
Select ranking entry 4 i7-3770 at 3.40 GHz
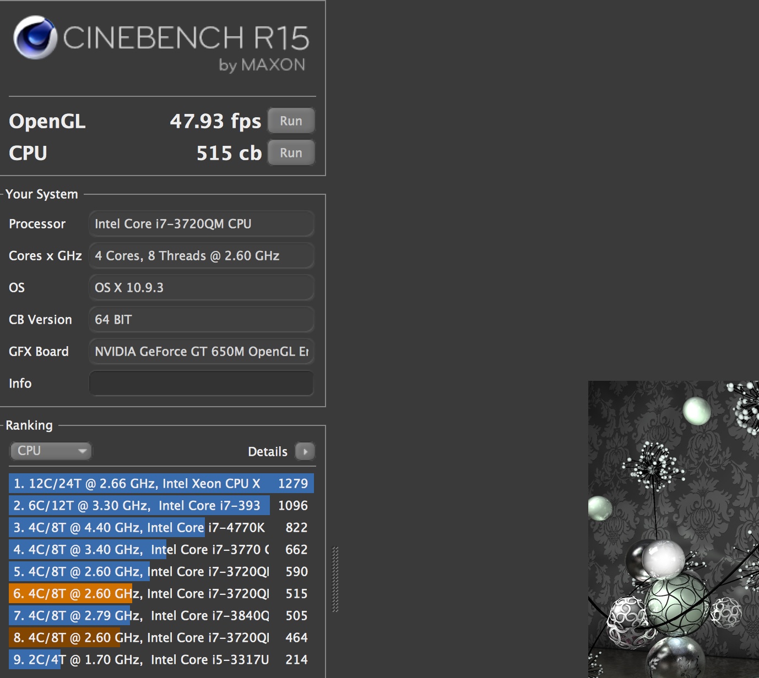click(161, 550)
